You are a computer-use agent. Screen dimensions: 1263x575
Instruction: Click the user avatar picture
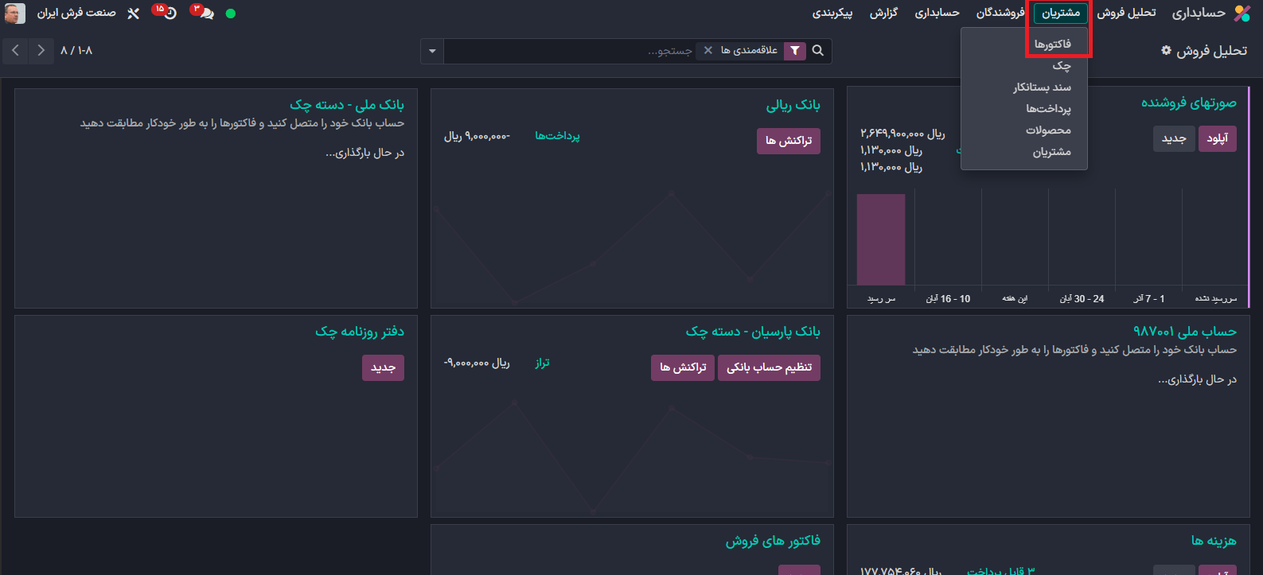click(14, 14)
